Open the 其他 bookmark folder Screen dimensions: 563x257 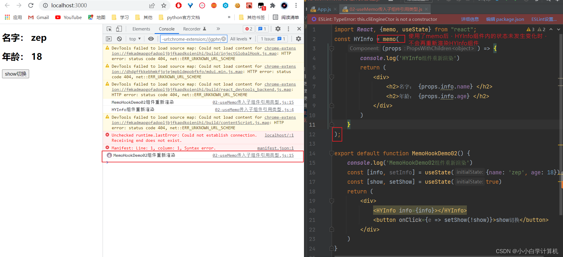[x=144, y=17]
